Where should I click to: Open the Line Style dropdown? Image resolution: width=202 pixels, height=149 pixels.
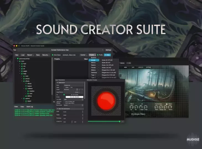[x=73, y=99]
